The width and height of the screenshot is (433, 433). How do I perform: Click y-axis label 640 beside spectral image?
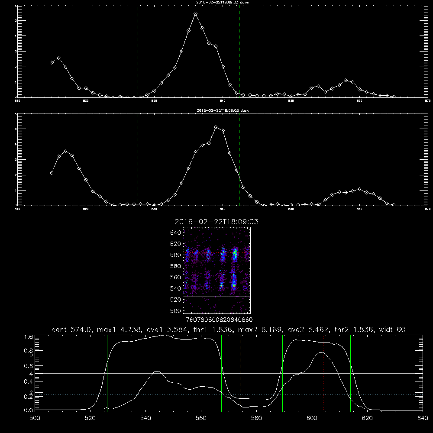[x=176, y=233]
